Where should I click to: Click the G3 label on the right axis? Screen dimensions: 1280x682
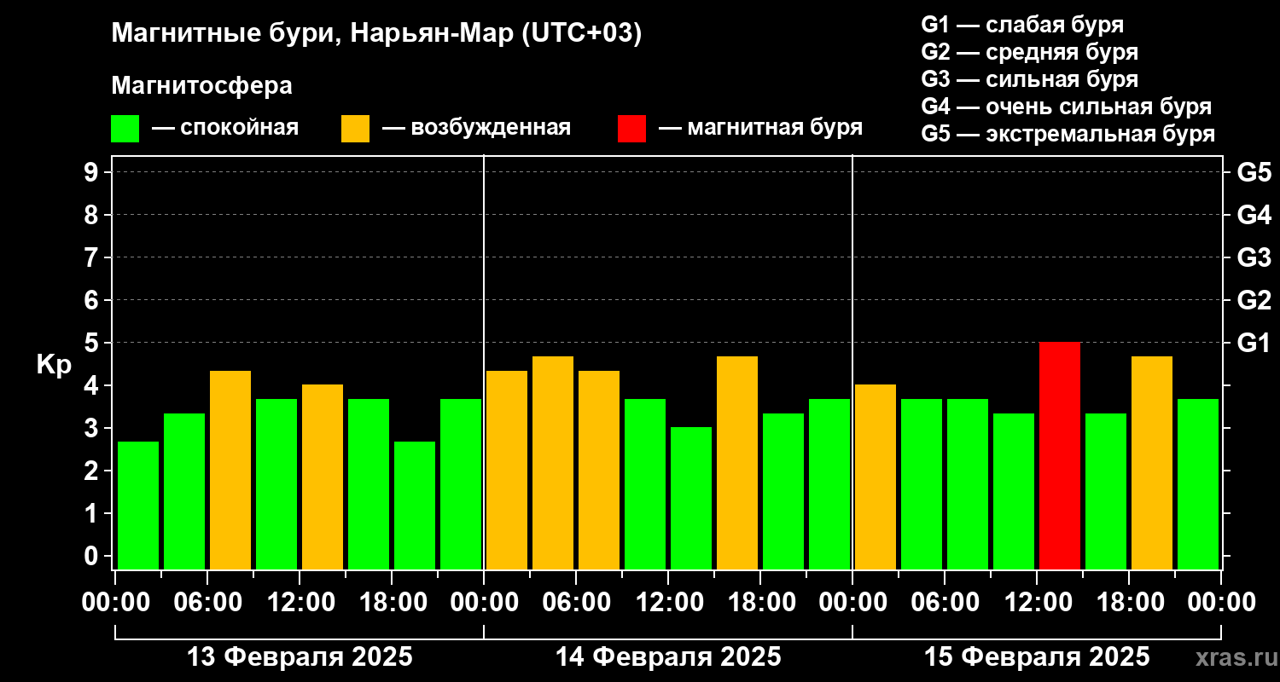[1254, 257]
